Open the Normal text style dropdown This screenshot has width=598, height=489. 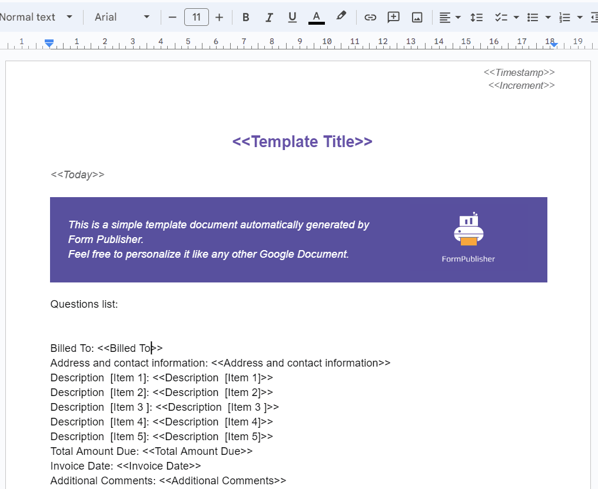click(37, 17)
